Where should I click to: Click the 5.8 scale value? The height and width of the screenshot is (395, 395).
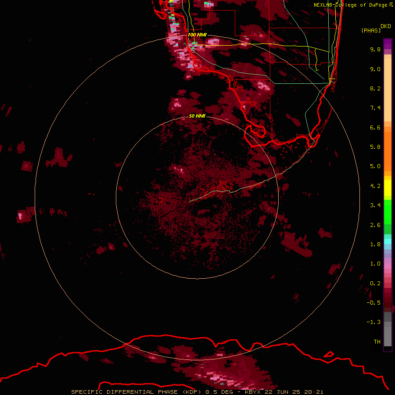point(375,147)
